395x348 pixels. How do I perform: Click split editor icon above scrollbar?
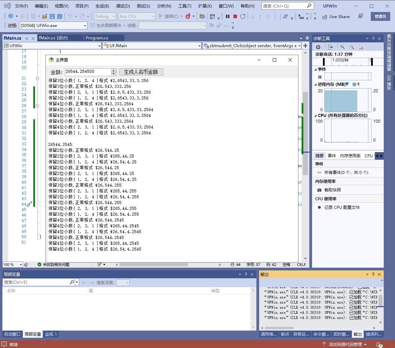tap(305, 46)
